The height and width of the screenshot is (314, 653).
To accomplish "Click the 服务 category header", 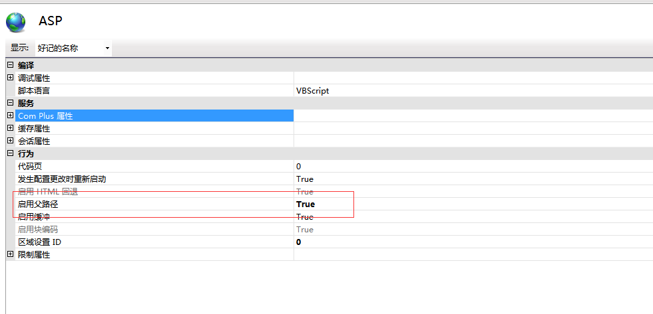I will pos(26,104).
